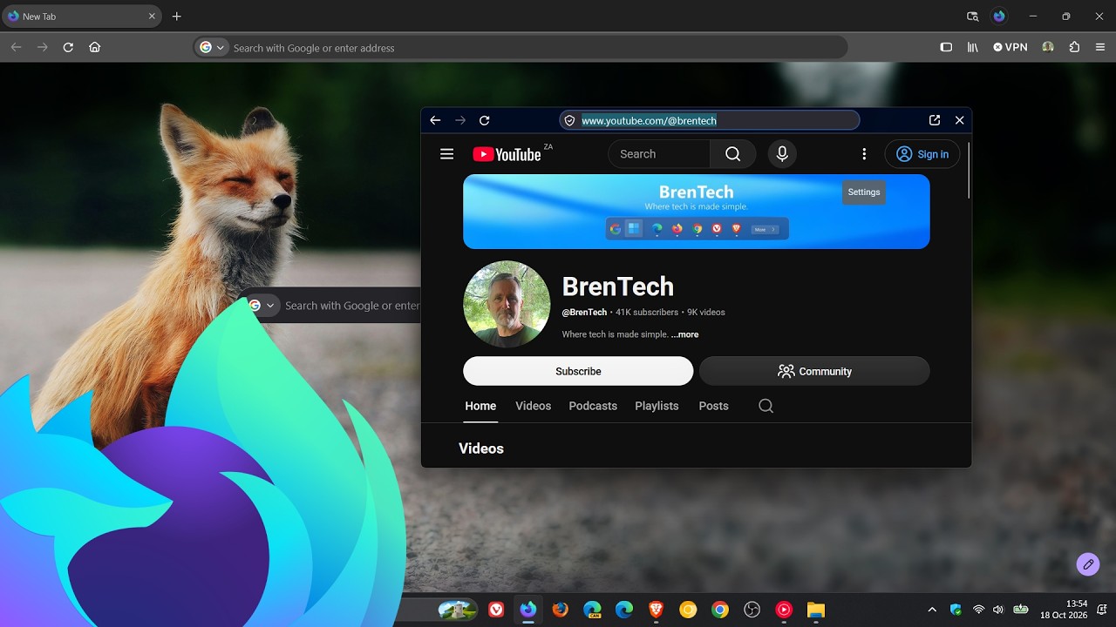
Task: Switch to the Playlists tab
Action: (x=657, y=406)
